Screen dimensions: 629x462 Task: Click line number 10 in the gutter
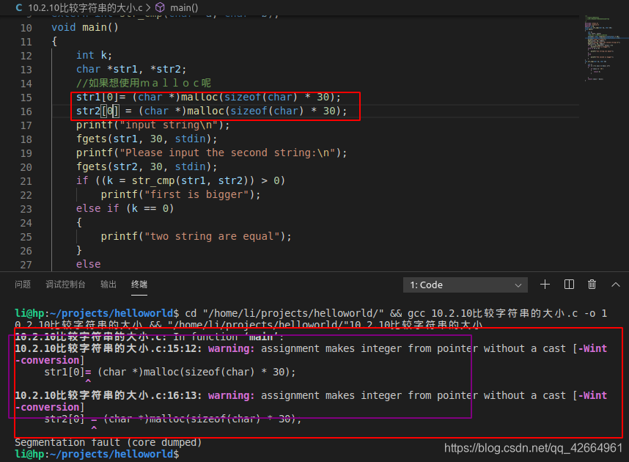(26, 28)
